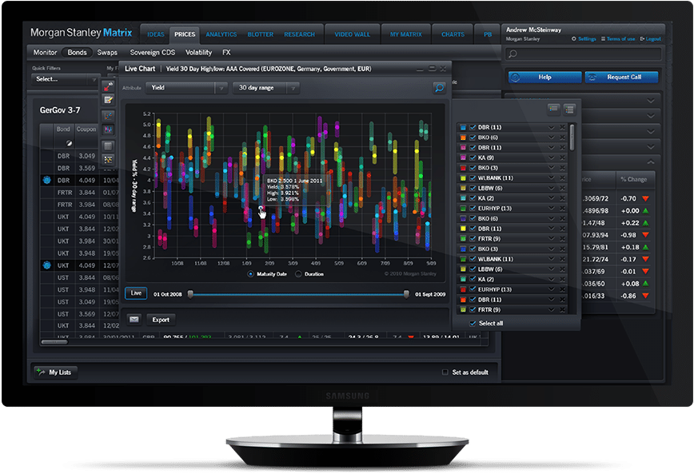Open the Yield attribute dropdown
This screenshot has height=474, width=694.
tap(186, 88)
